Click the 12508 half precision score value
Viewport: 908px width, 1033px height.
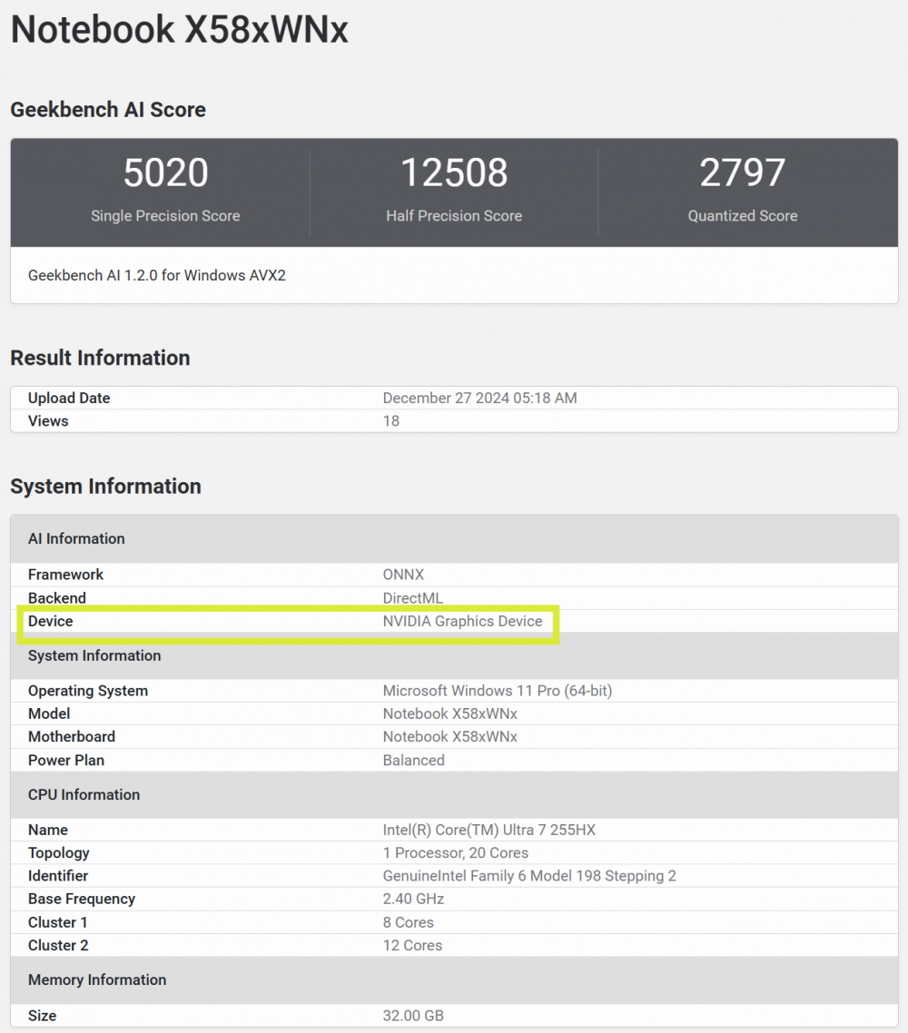[x=454, y=172]
